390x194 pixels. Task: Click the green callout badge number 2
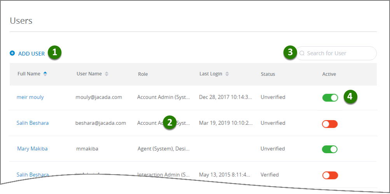170,122
